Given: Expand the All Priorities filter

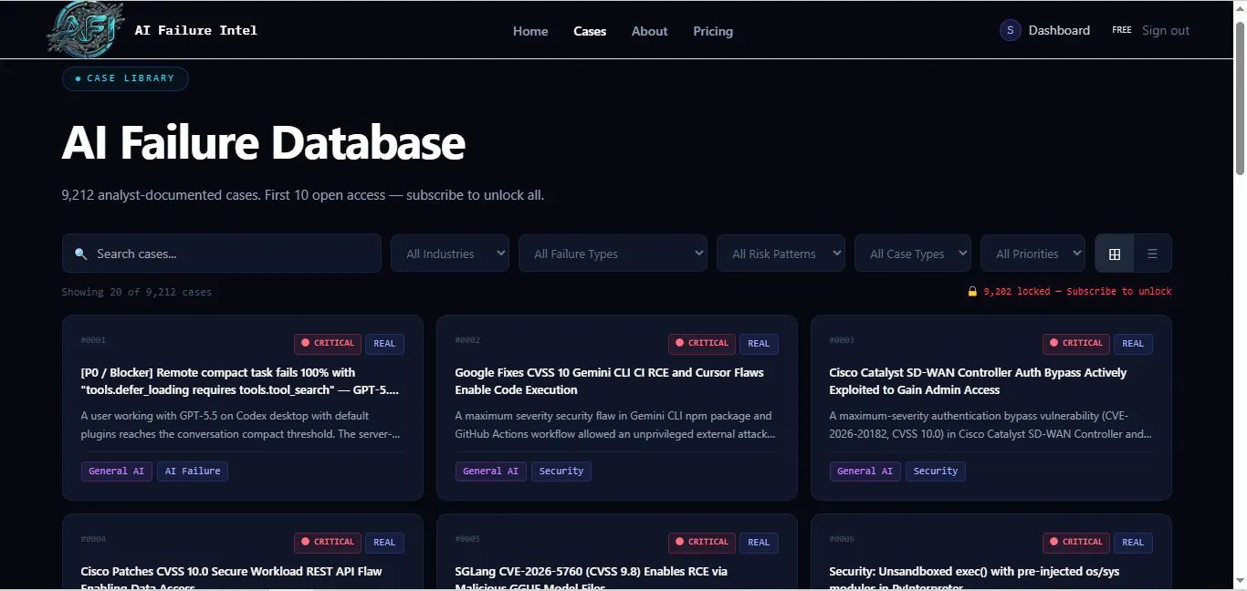Looking at the screenshot, I should point(1033,254).
